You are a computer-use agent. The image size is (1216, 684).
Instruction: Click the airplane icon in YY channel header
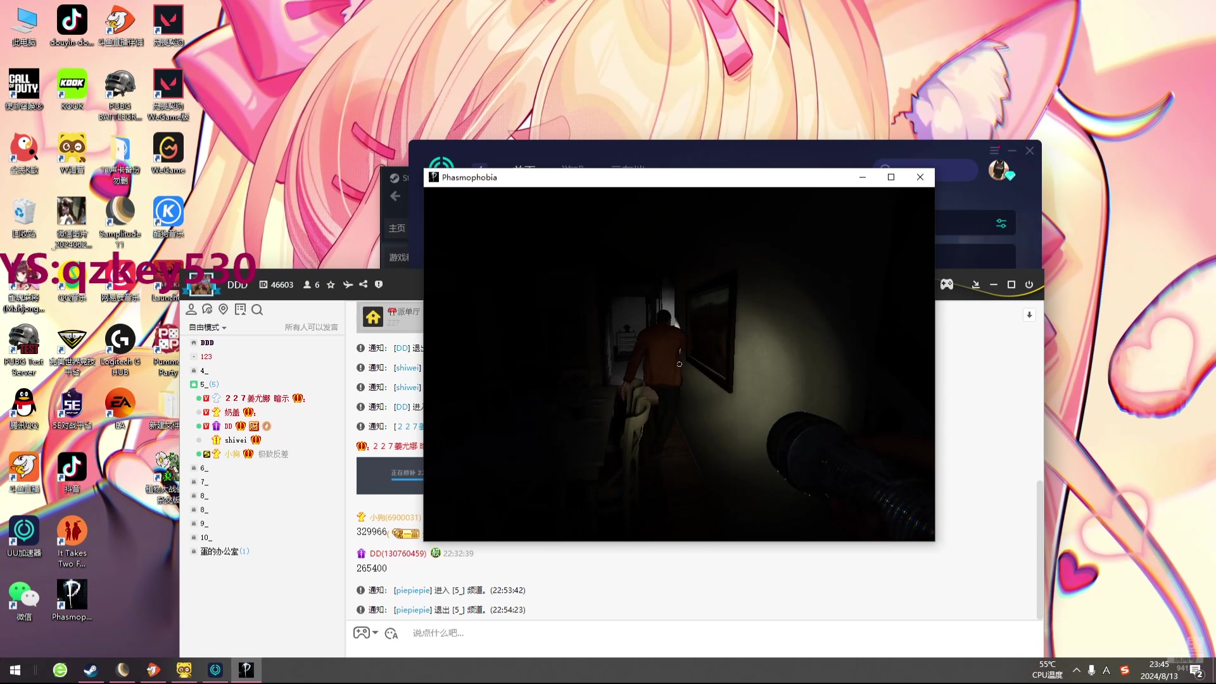point(348,285)
